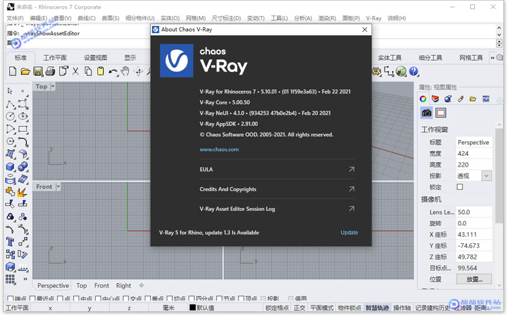Open the 投影 projection dropdown

point(487,176)
